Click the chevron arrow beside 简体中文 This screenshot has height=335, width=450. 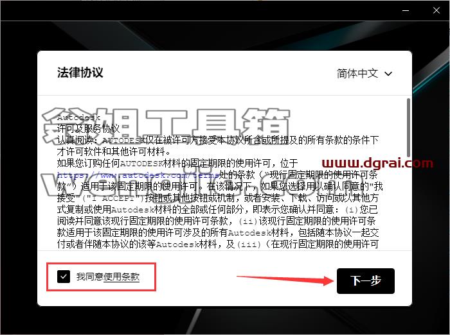388,74
